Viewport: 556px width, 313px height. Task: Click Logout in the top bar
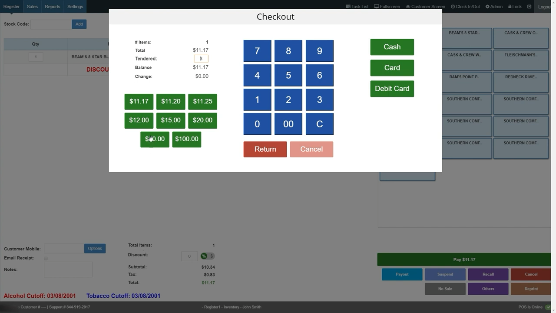click(x=545, y=7)
